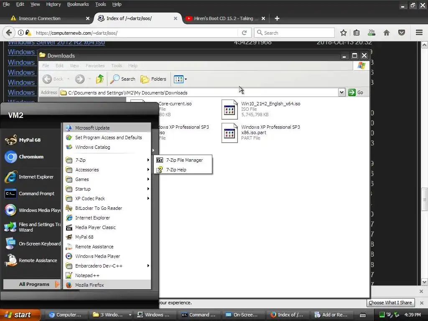Click the clock showing 4:39 PM
The height and width of the screenshot is (321, 428).
point(413,315)
